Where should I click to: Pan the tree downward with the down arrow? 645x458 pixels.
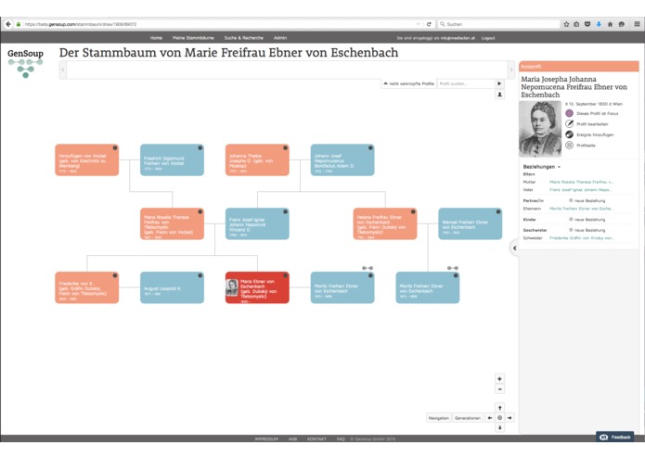click(499, 427)
